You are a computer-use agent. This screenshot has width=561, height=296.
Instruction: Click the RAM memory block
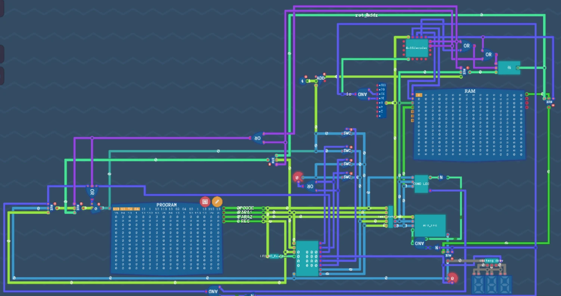tap(470, 124)
